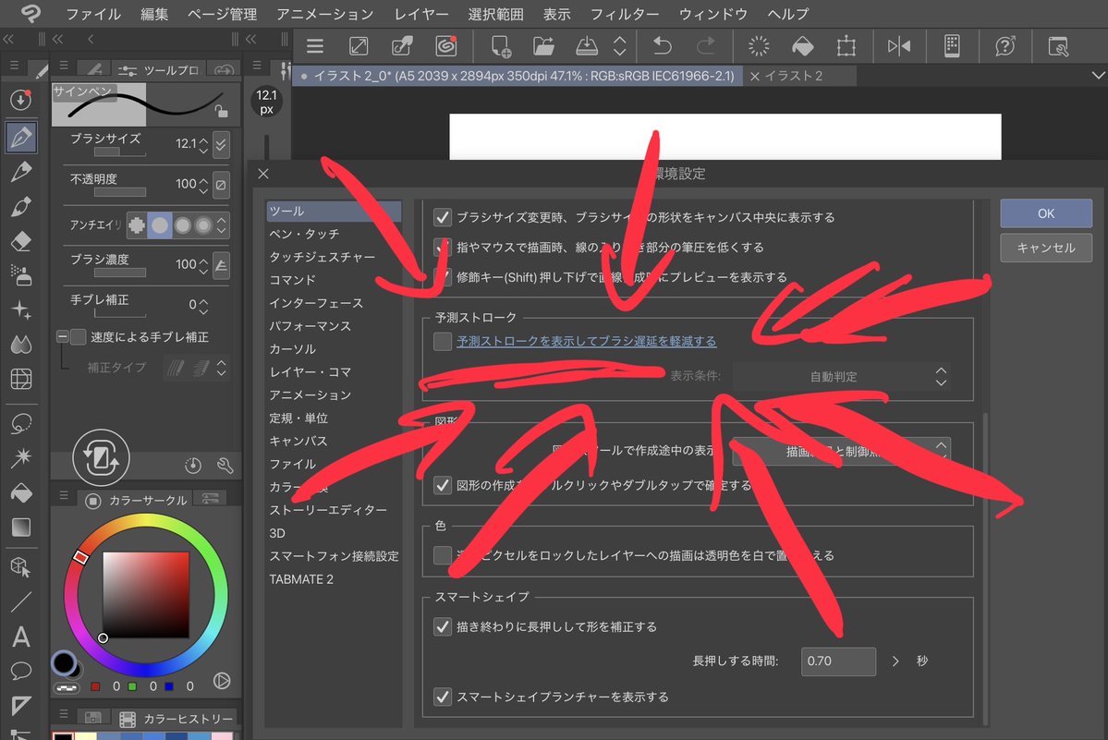The width and height of the screenshot is (1108, 740).
Task: Click the Transform icon in command bar
Action: click(x=846, y=46)
